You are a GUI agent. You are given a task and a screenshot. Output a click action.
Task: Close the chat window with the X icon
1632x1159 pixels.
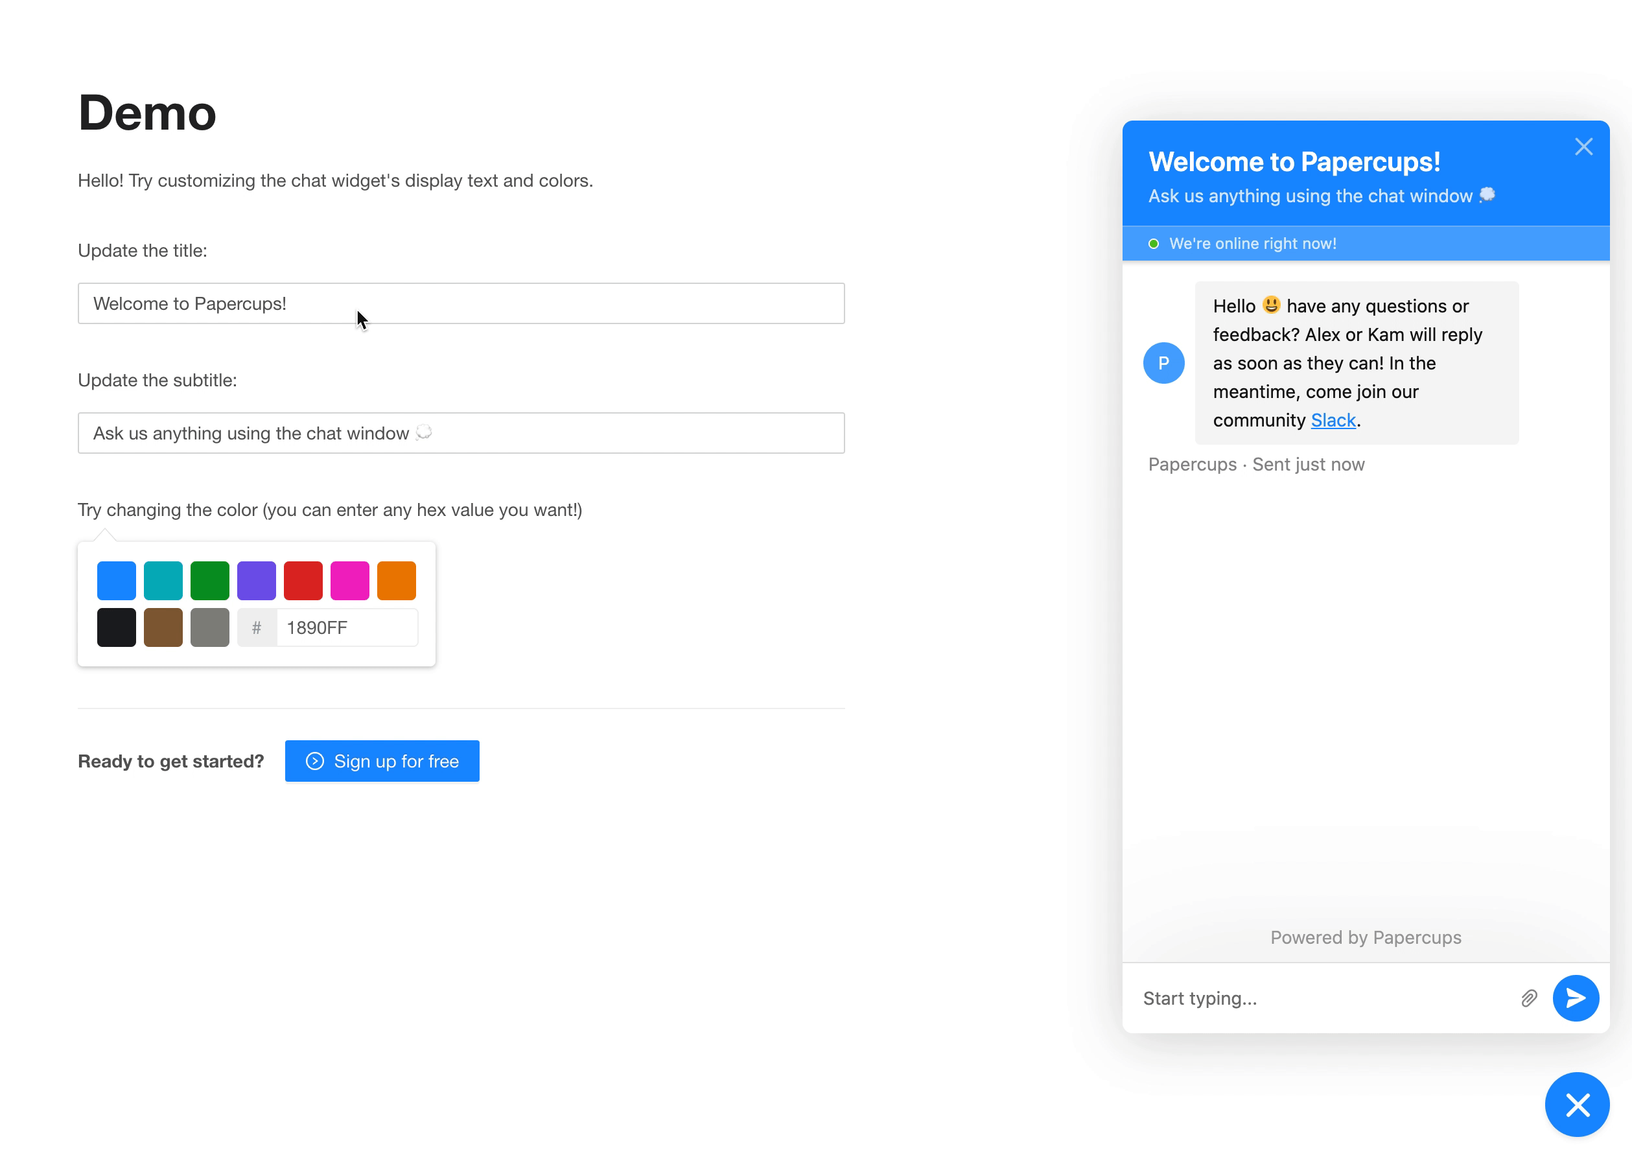pyautogui.click(x=1584, y=146)
